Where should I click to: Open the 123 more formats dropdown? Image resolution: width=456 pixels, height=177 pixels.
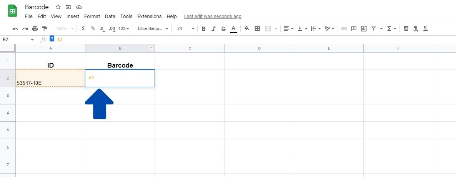124,28
